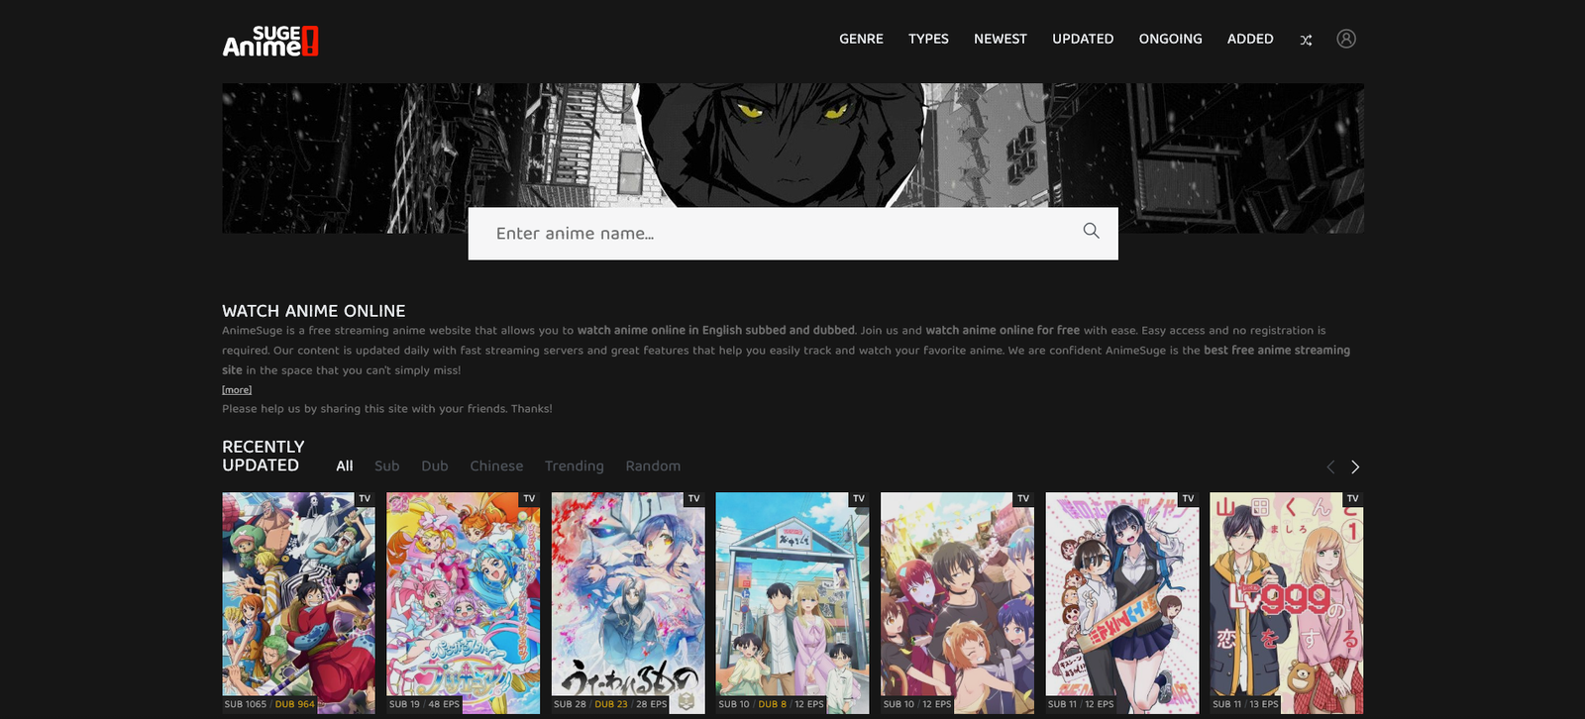The width and height of the screenshot is (1585, 719).
Task: Open the TYPES menu
Action: coord(928,39)
